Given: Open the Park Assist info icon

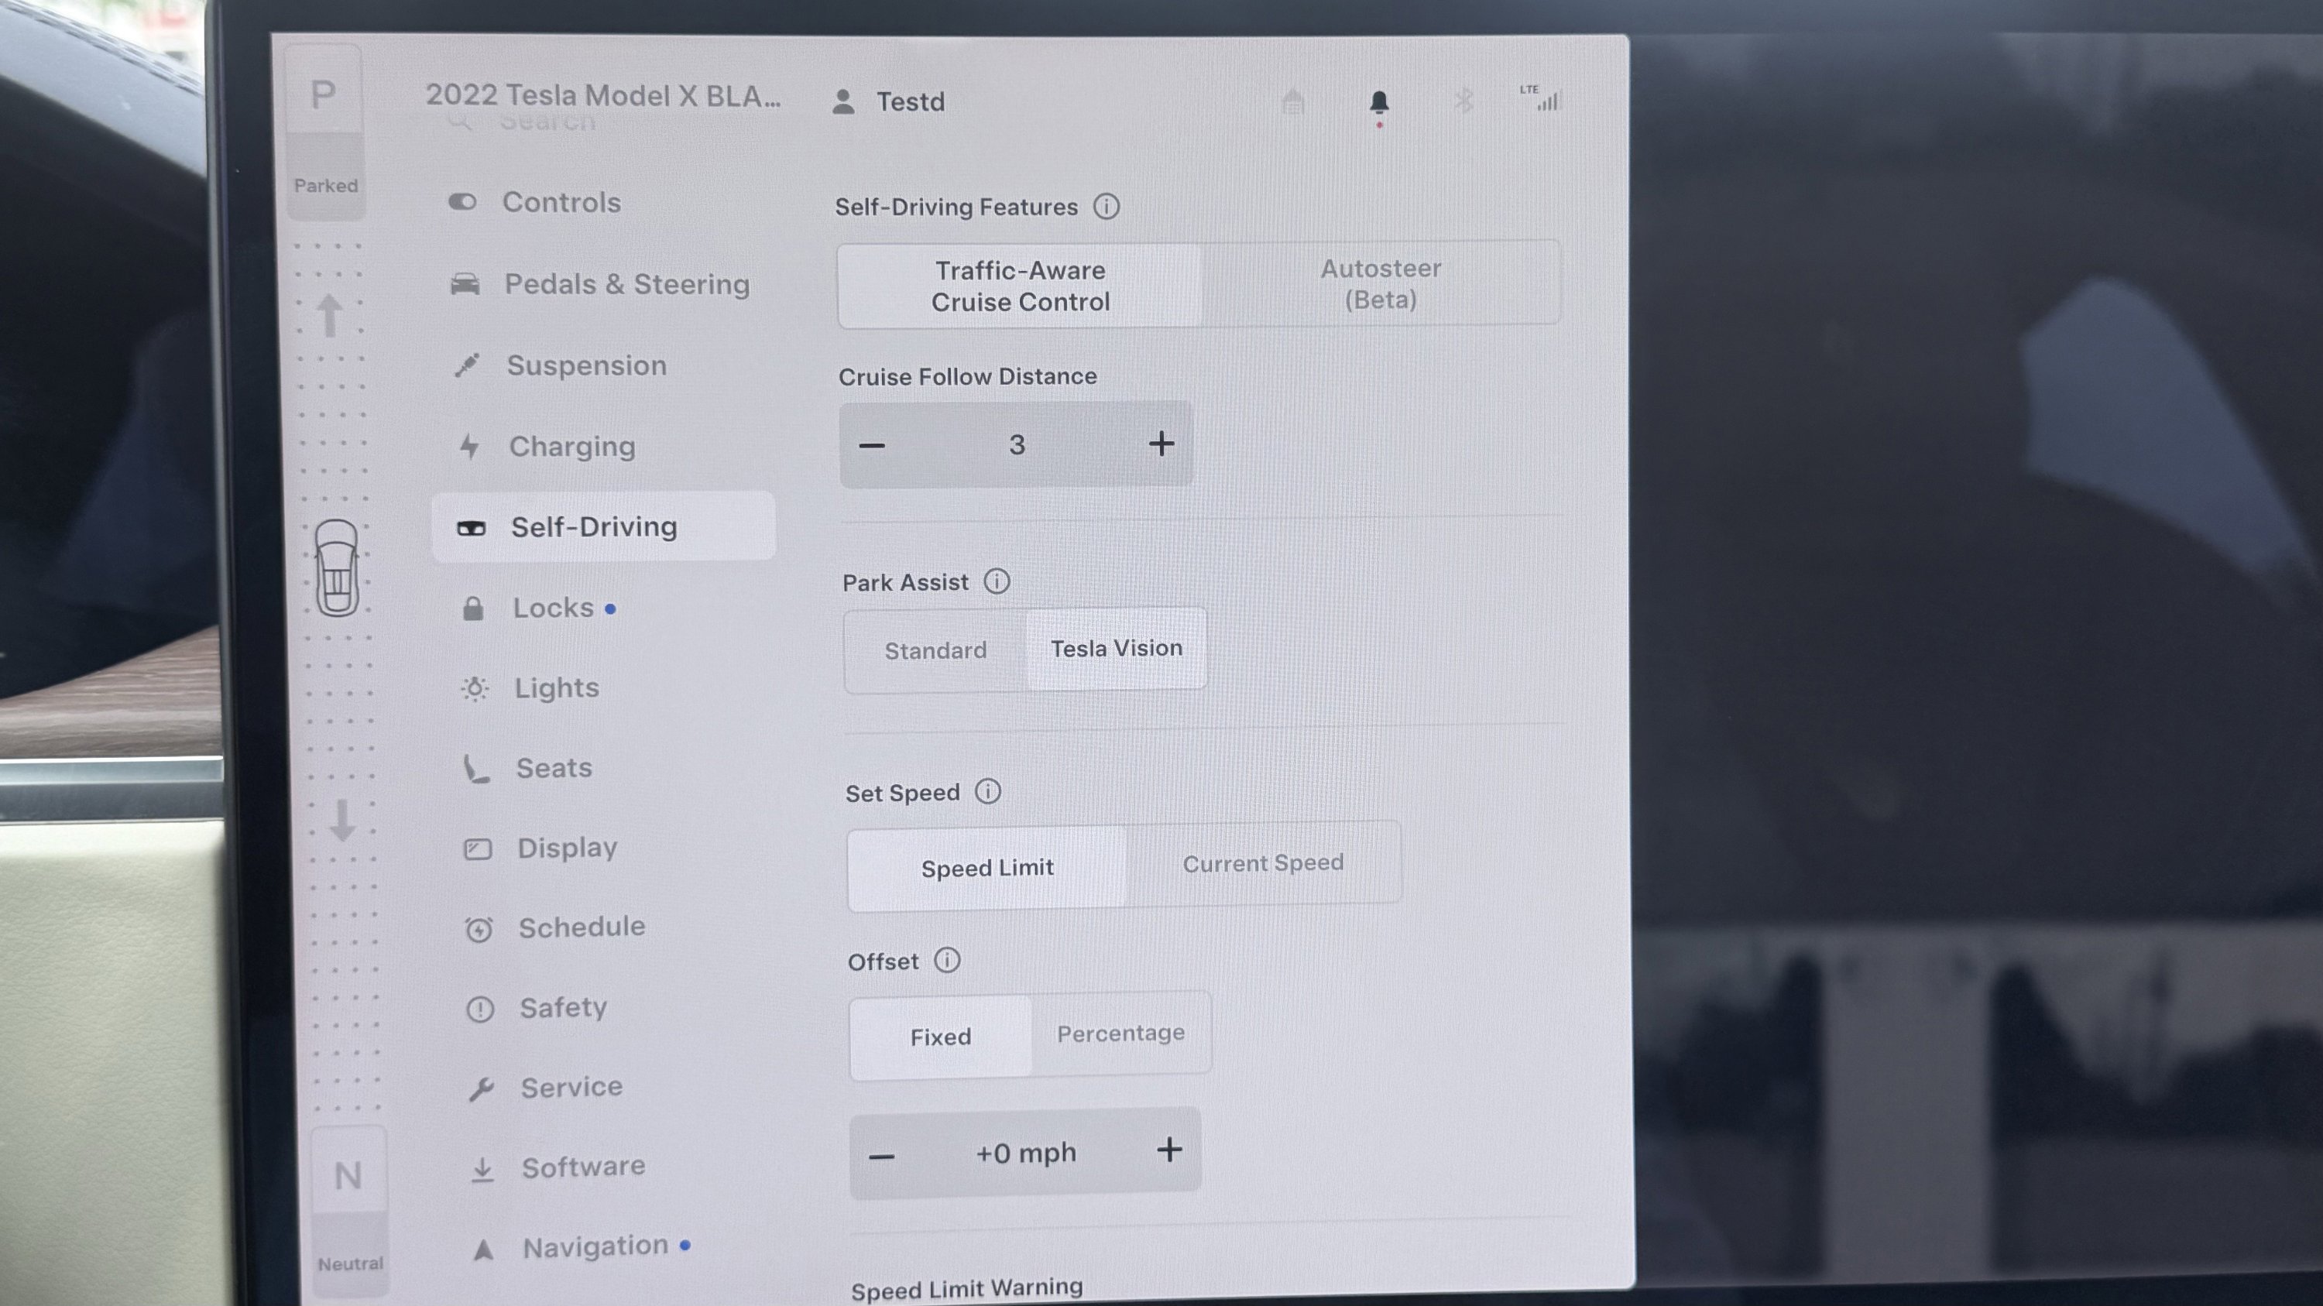Looking at the screenshot, I should pos(997,581).
